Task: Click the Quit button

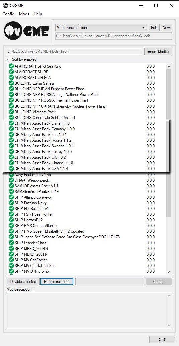Action: pos(162,339)
